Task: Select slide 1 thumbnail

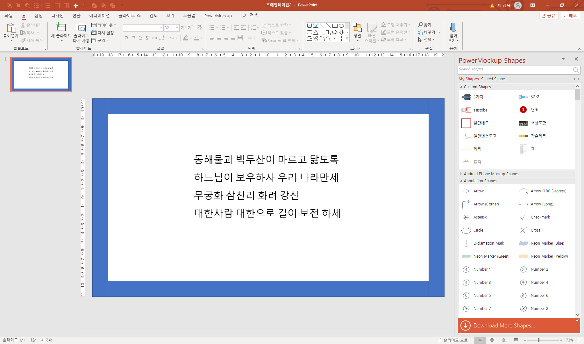Action: tap(41, 75)
